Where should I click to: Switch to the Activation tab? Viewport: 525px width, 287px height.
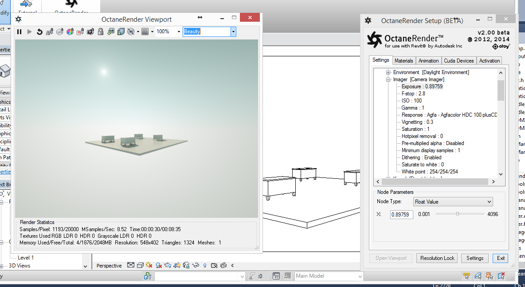click(489, 61)
